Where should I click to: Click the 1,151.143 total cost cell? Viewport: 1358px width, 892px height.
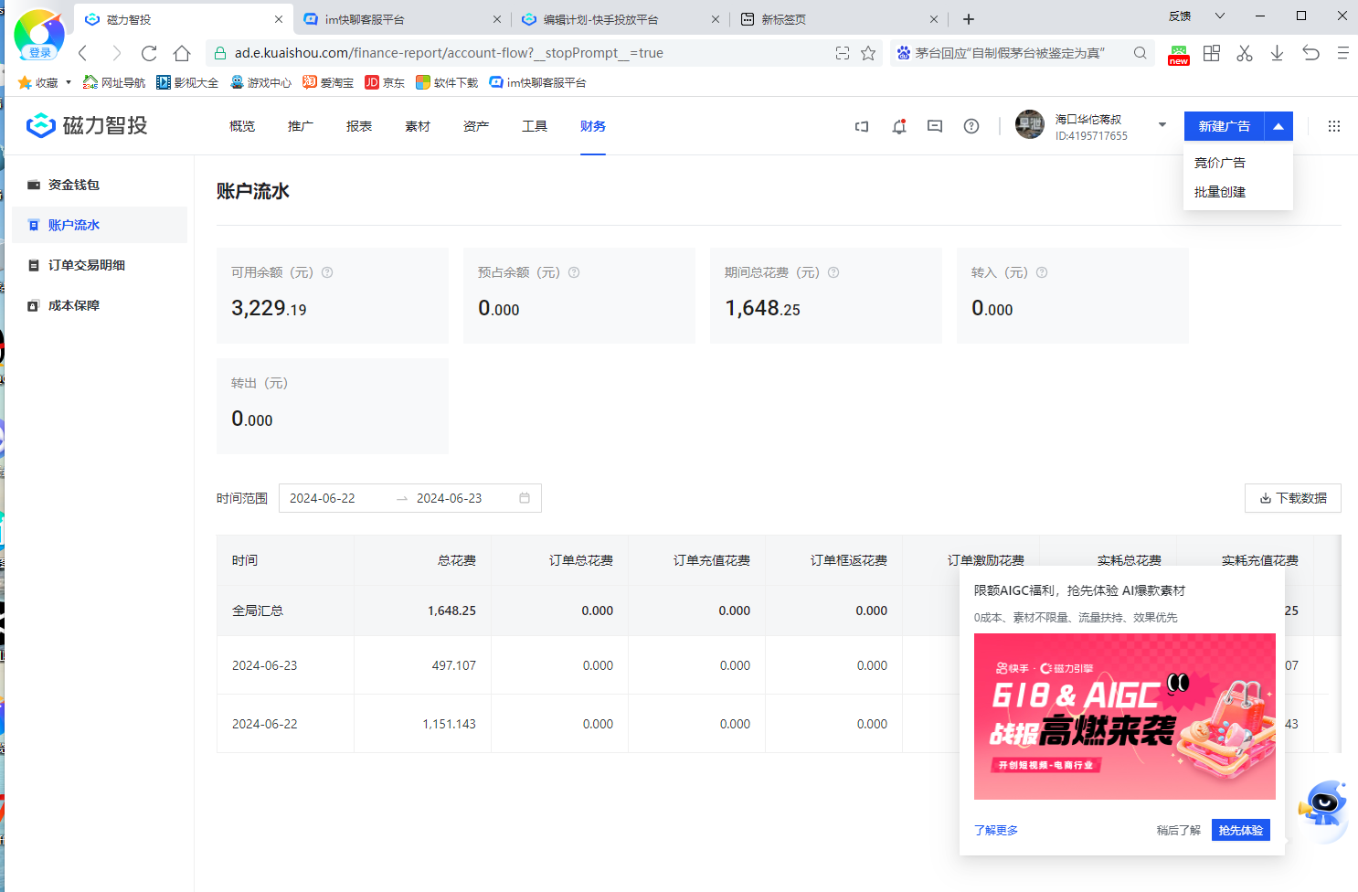449,724
